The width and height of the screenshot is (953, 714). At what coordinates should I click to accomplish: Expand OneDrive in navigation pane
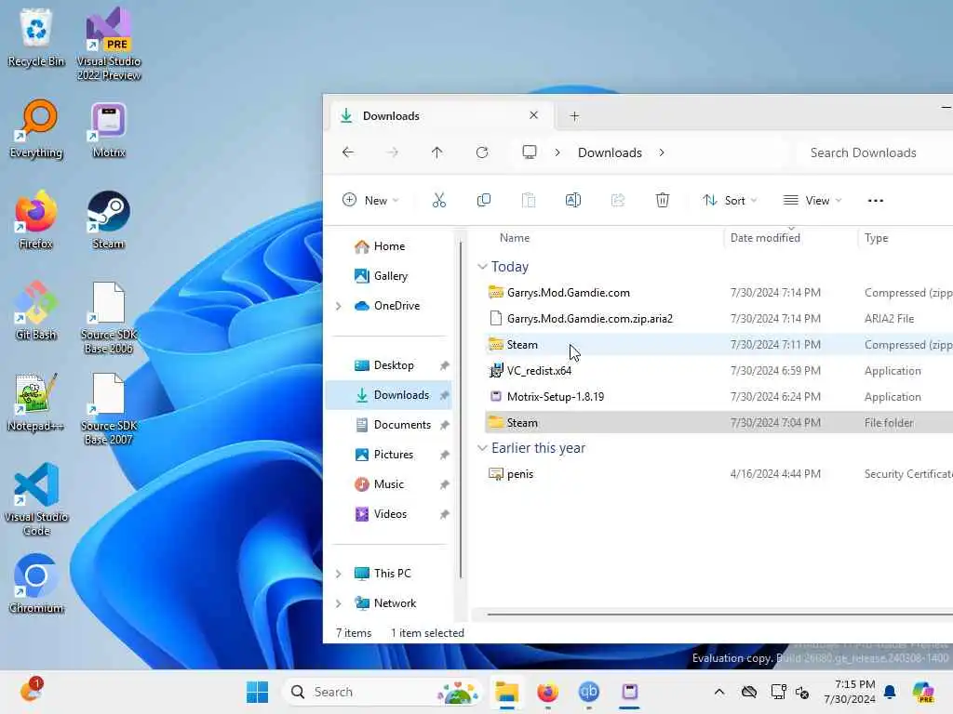(339, 306)
